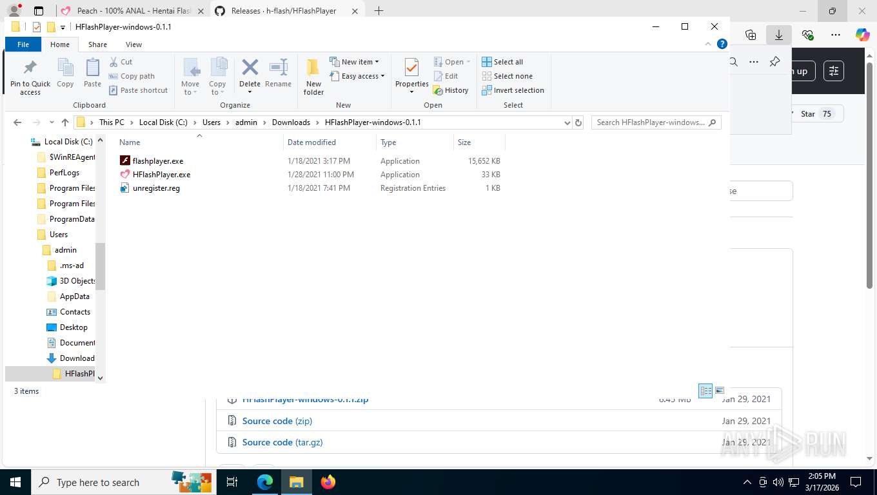Click Open in the ribbon

[x=453, y=62]
